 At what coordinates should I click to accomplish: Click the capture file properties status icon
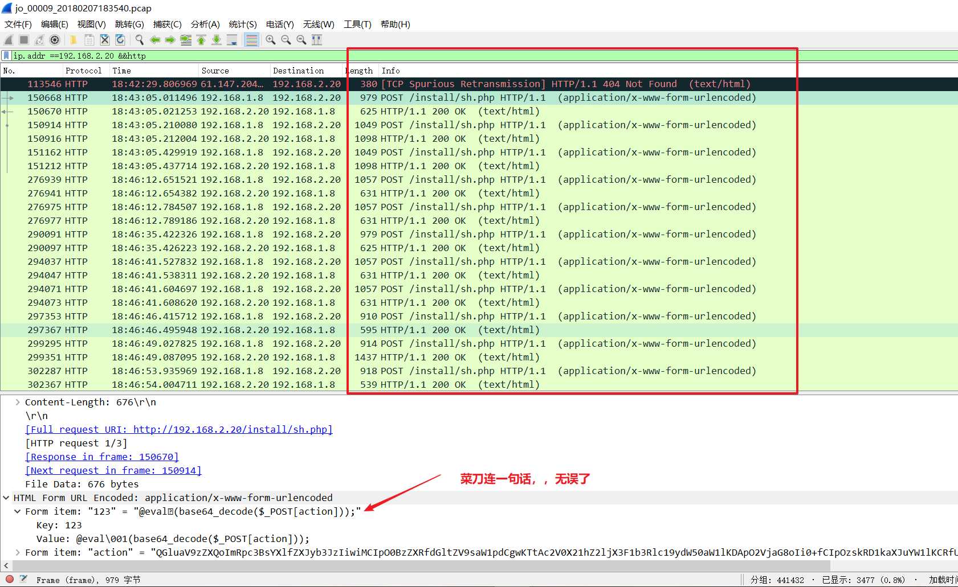[x=23, y=579]
